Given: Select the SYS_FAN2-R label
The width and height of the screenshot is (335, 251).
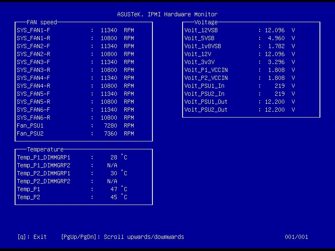Looking at the screenshot, I should 33,54.
